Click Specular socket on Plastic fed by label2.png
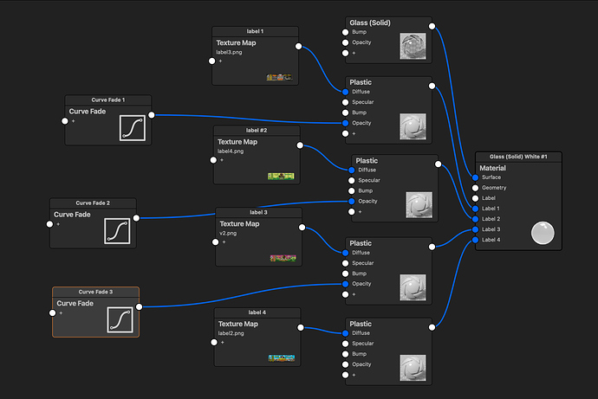This screenshot has height=399, width=598. (346, 344)
